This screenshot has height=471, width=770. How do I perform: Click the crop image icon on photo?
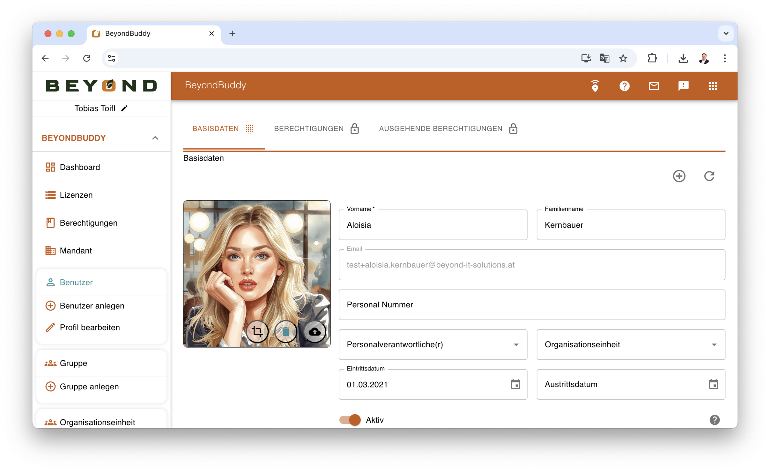[x=257, y=331]
